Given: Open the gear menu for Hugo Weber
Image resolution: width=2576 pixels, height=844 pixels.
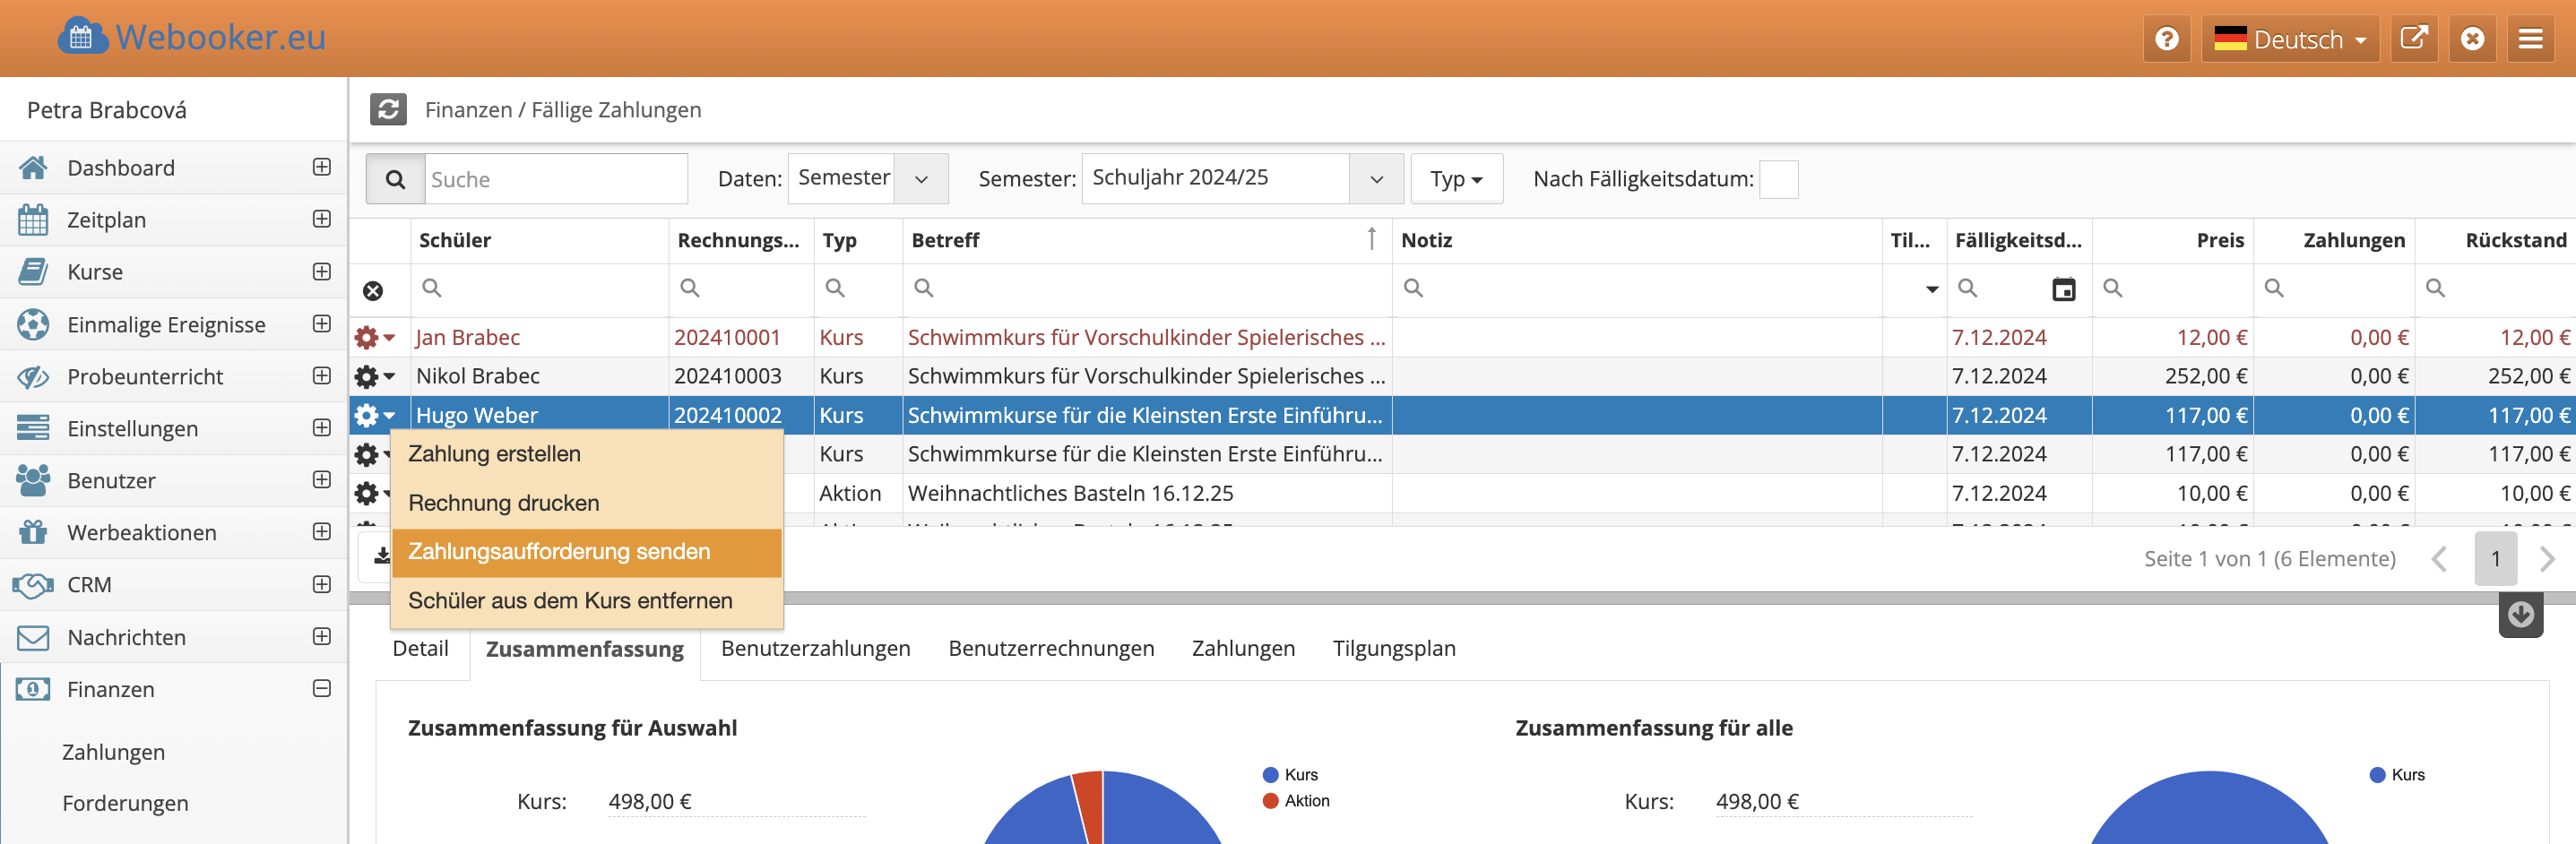Looking at the screenshot, I should tap(374, 416).
